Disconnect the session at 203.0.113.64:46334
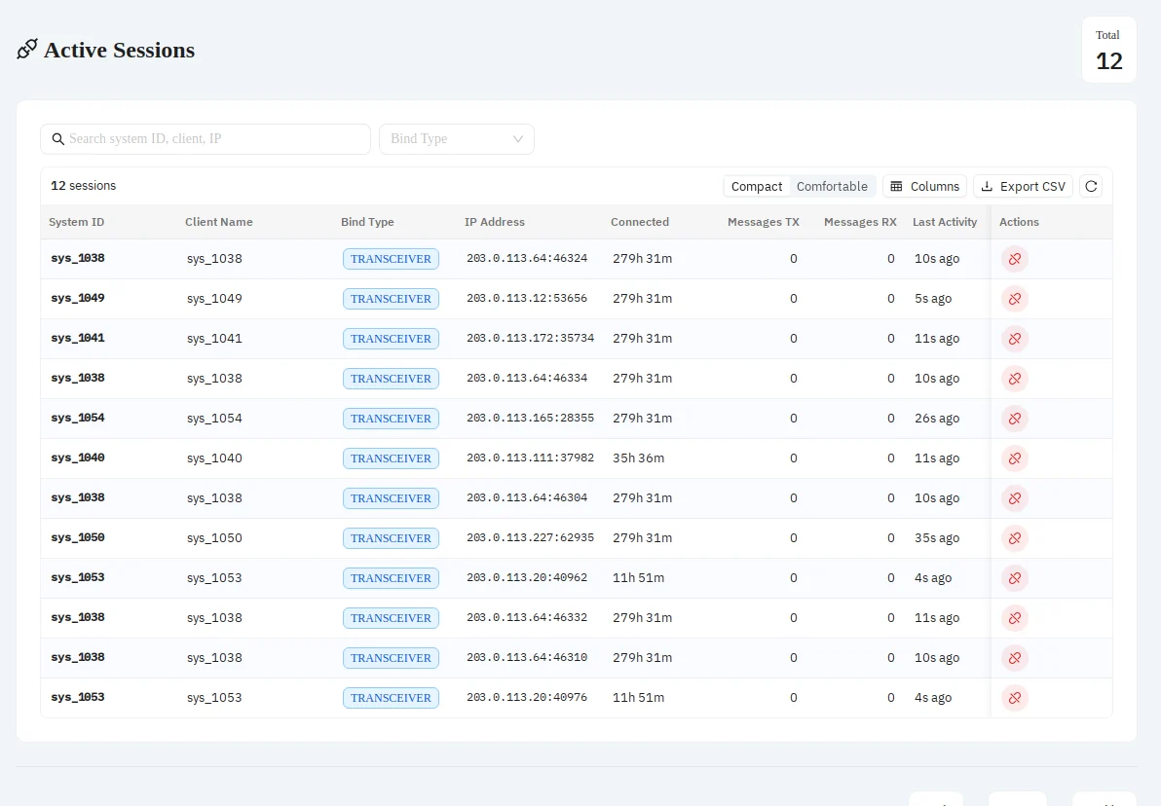The image size is (1161, 806). click(1014, 379)
